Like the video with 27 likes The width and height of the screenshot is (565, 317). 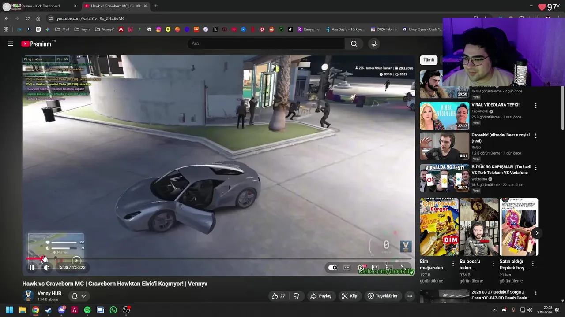coord(279,296)
